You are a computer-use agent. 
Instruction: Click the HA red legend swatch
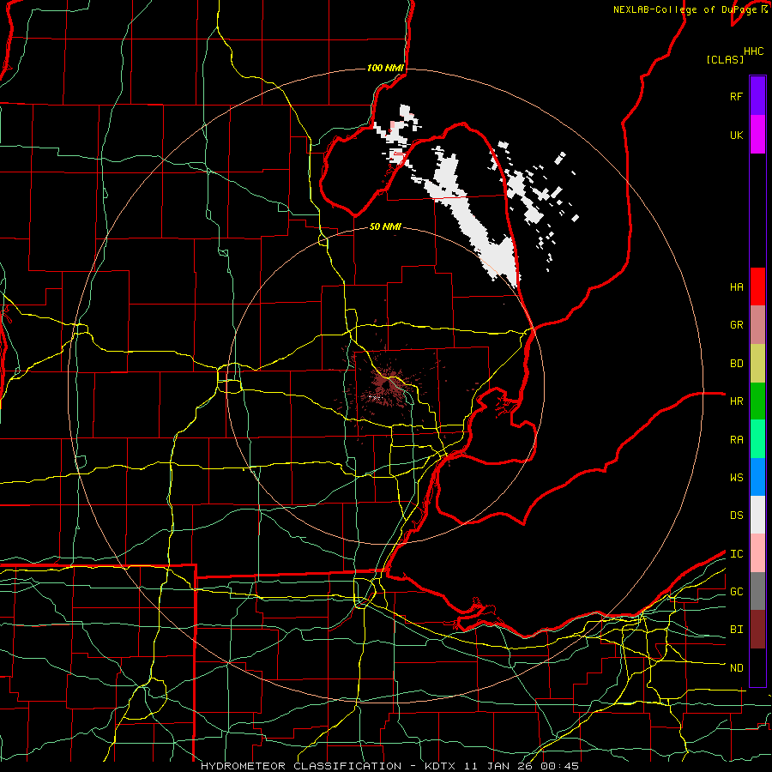click(x=757, y=286)
